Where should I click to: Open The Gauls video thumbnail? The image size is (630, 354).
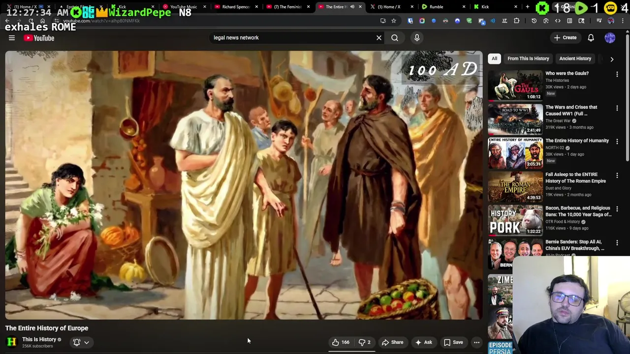click(x=515, y=86)
